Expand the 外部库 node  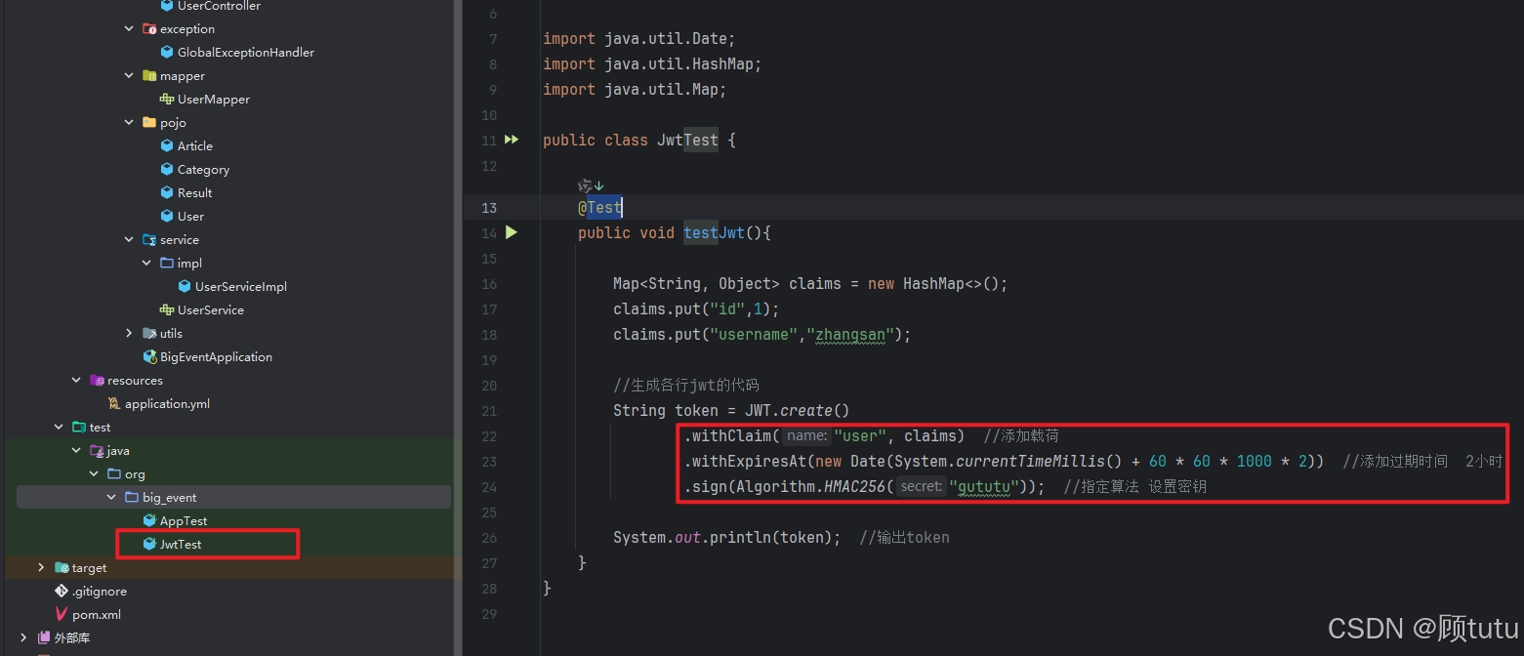tap(23, 637)
